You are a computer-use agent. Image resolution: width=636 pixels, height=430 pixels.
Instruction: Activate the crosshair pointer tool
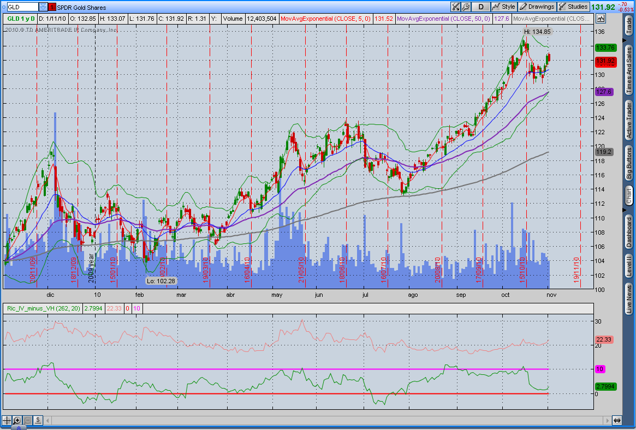coord(7,420)
